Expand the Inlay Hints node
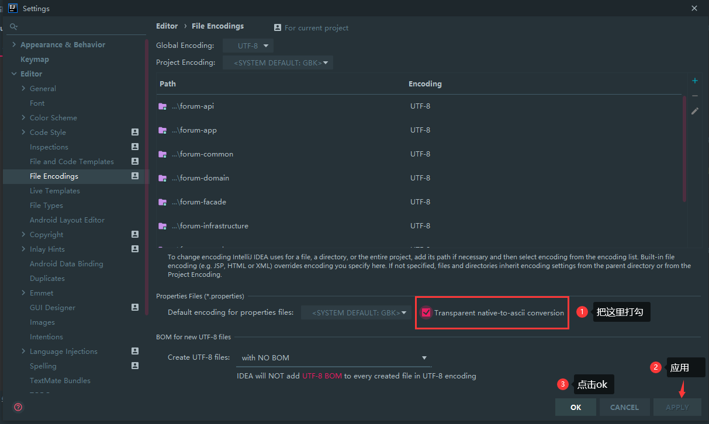The image size is (709, 424). click(x=23, y=249)
